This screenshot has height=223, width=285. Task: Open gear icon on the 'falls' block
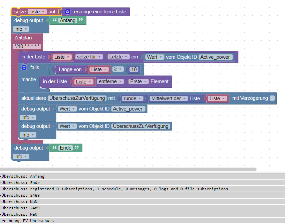coord(24,67)
